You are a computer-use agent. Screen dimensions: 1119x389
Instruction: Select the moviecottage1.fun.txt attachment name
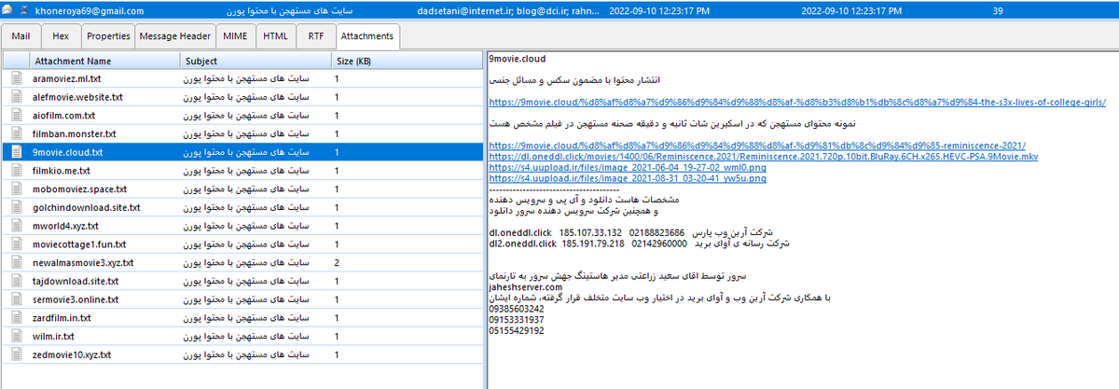click(x=78, y=244)
